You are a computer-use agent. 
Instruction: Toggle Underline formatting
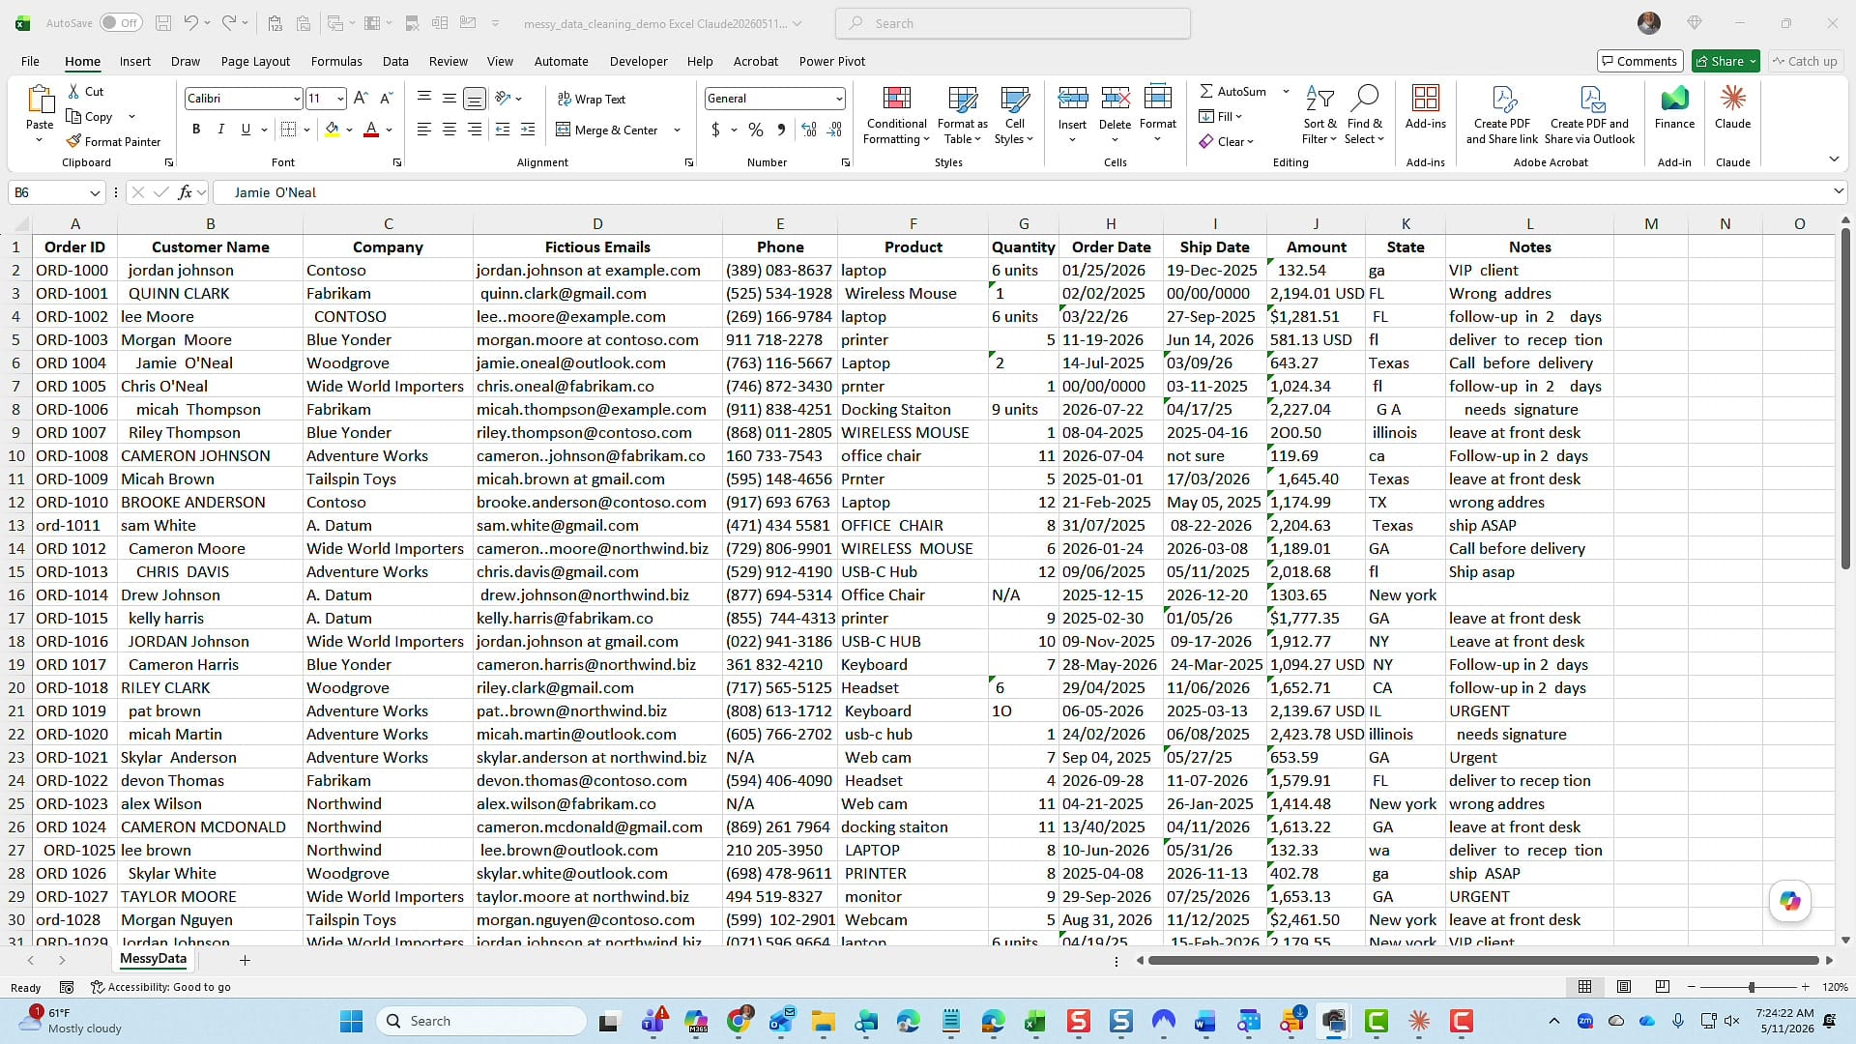pos(246,129)
